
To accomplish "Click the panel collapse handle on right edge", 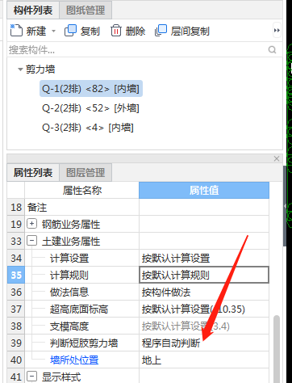I will pyautogui.click(x=285, y=206).
